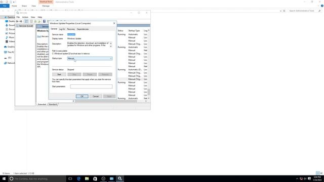Open the Action Center notification icon
Viewport: 324px width, 182px height.
309,178
